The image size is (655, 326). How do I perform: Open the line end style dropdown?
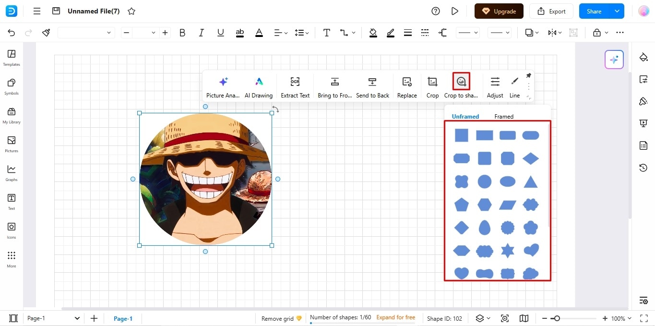500,33
